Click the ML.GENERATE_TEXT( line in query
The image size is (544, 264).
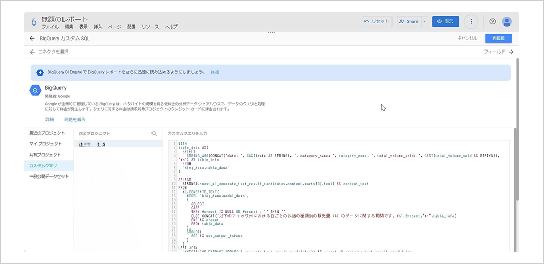201,192
